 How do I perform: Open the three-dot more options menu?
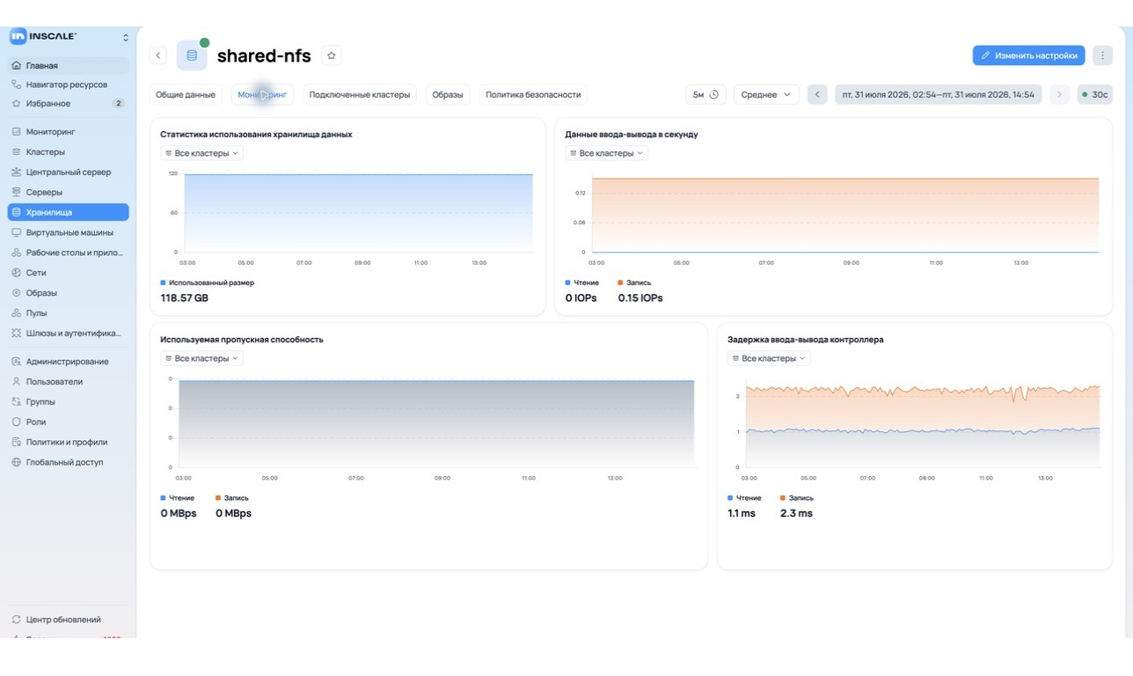tap(1102, 55)
